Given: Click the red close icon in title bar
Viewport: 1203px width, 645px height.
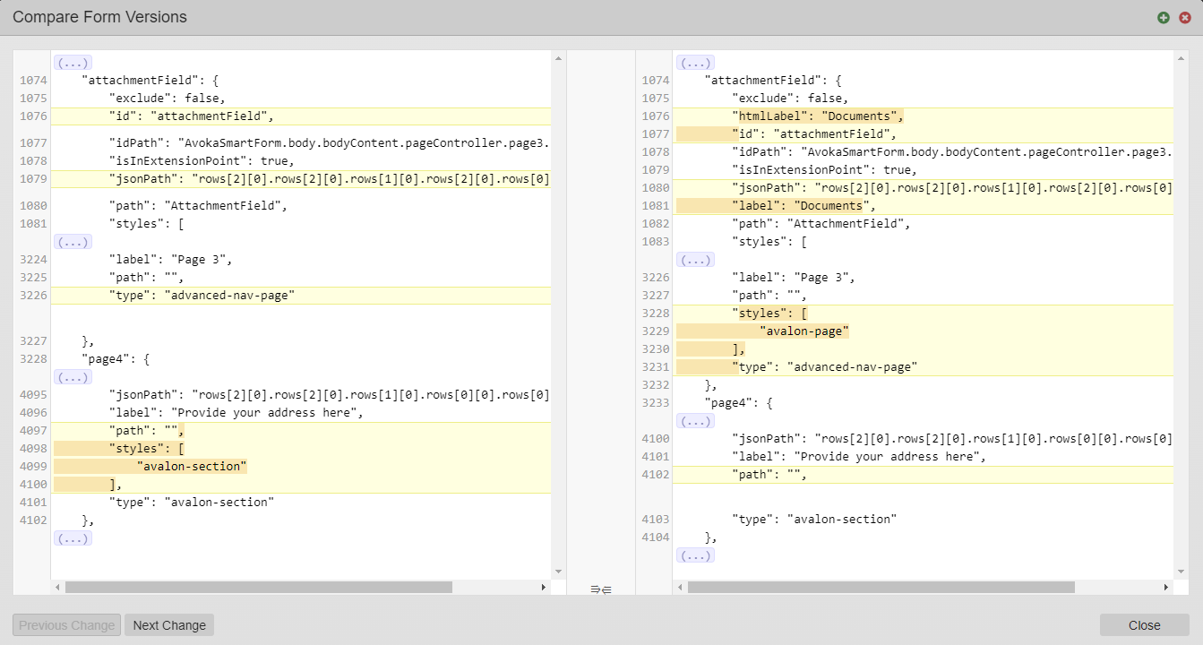Looking at the screenshot, I should pyautogui.click(x=1184, y=18).
